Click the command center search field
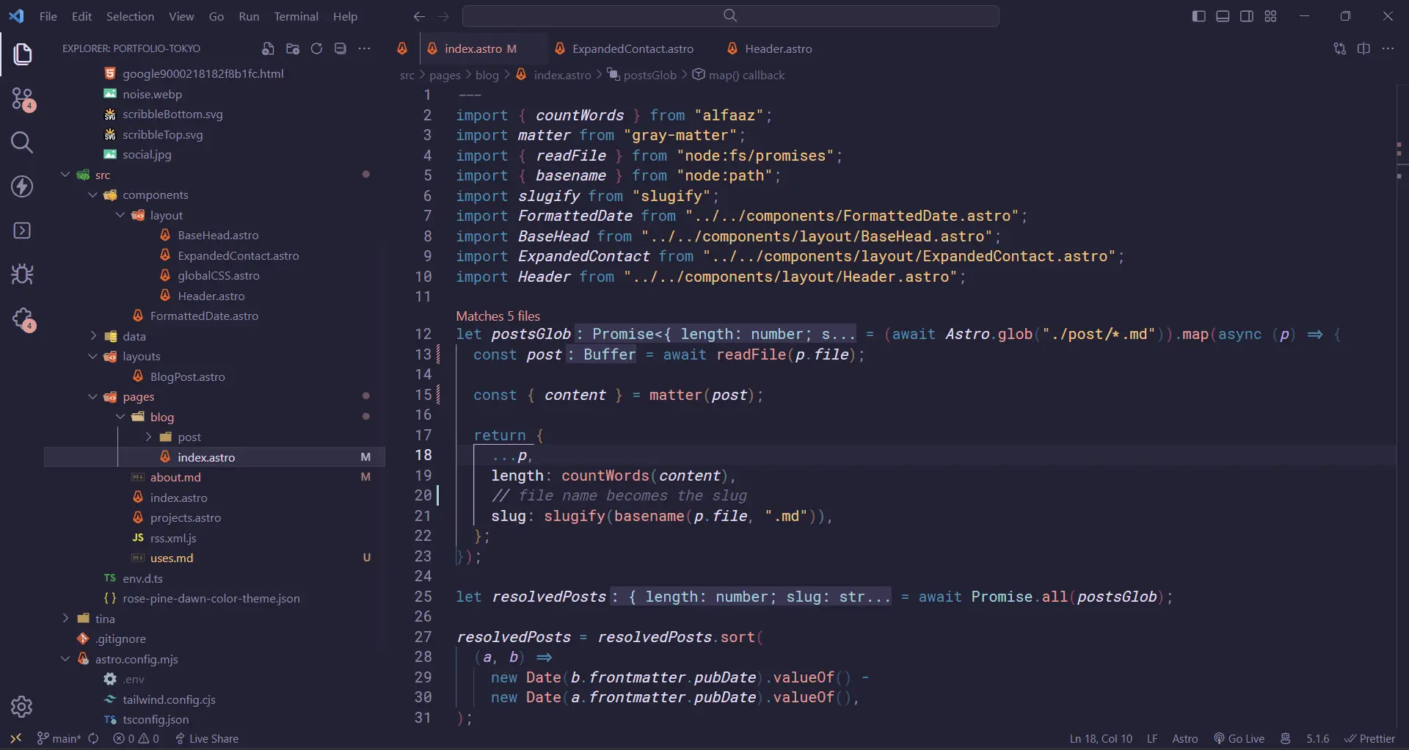Viewport: 1409px width, 750px height. click(730, 16)
